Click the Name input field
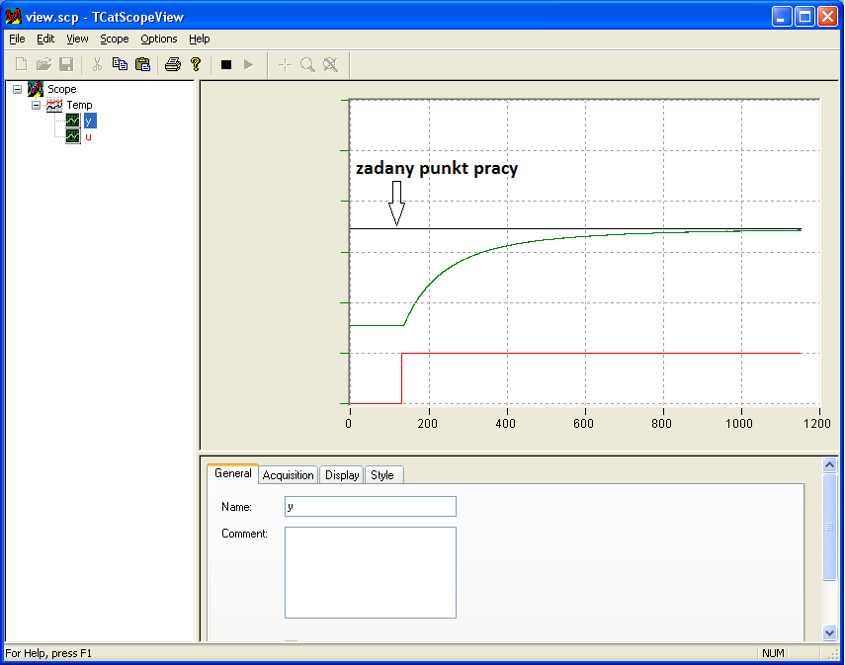Image resolution: width=845 pixels, height=665 pixels. (x=371, y=507)
